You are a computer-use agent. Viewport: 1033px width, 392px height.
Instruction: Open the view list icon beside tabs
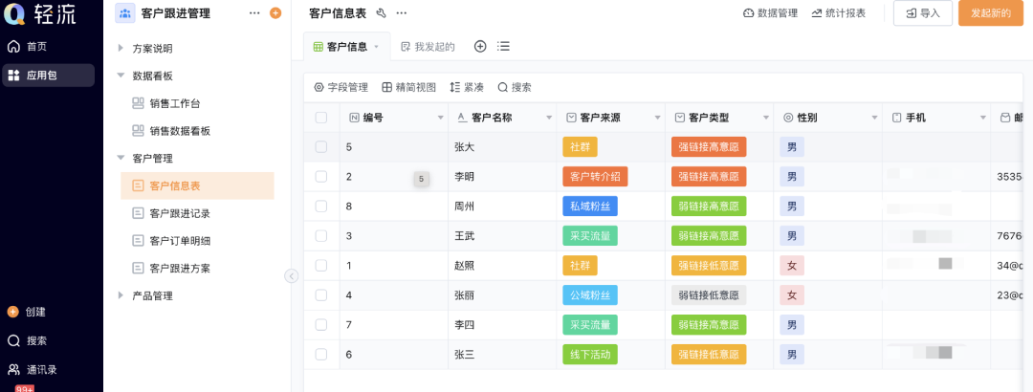tap(504, 46)
